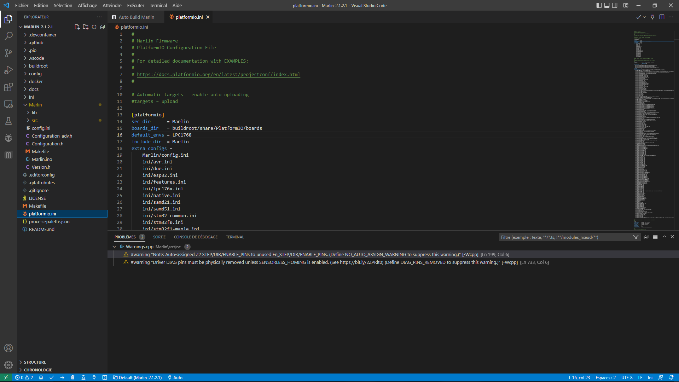Viewport: 679px width, 382px height.
Task: Click the filter funnel icon in Problems panel
Action: 636,237
